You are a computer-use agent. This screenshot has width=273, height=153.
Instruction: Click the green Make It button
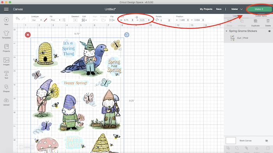tap(259, 9)
